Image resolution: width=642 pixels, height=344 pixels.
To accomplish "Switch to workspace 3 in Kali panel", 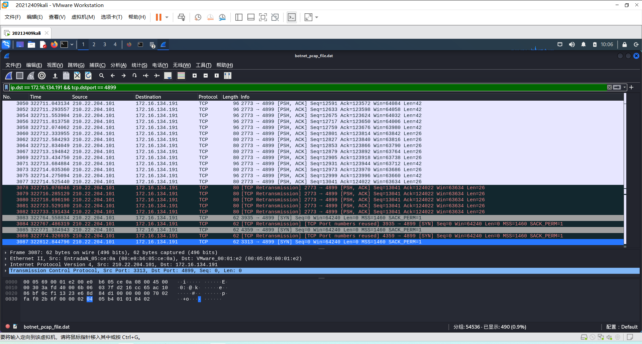I will tap(105, 44).
